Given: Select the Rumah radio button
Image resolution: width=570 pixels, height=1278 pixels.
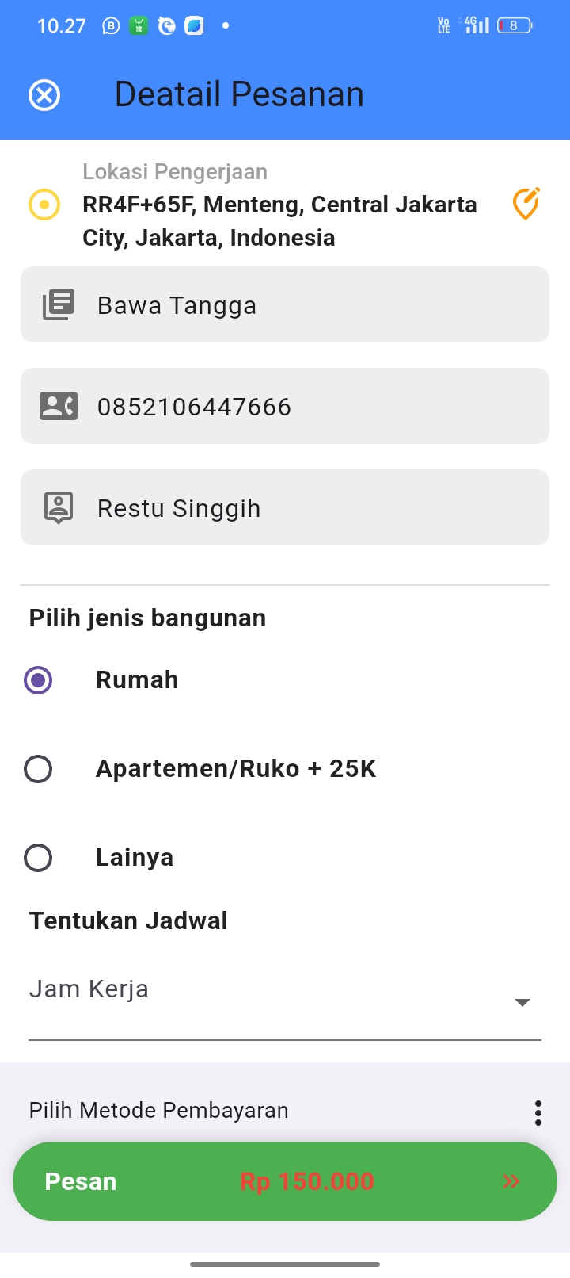Looking at the screenshot, I should click(38, 680).
